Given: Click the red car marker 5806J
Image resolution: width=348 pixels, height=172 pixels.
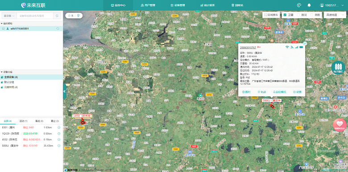Looking at the screenshot, I should [272, 106].
